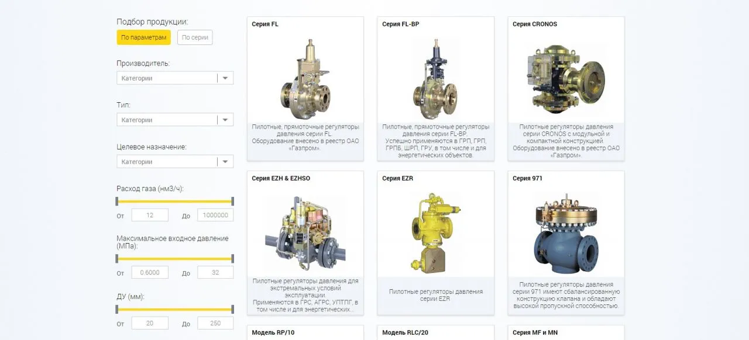Click the 'Серия EZR' card title

click(397, 178)
